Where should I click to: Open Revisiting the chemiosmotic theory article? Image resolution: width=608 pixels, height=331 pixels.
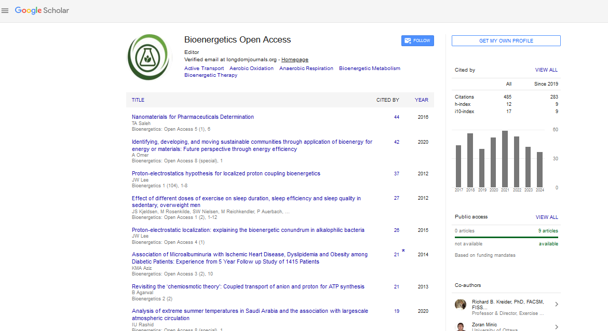[248, 287]
